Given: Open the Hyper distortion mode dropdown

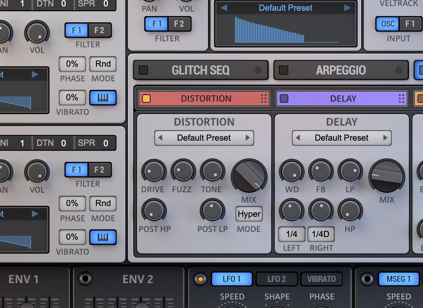Looking at the screenshot, I should tap(249, 214).
